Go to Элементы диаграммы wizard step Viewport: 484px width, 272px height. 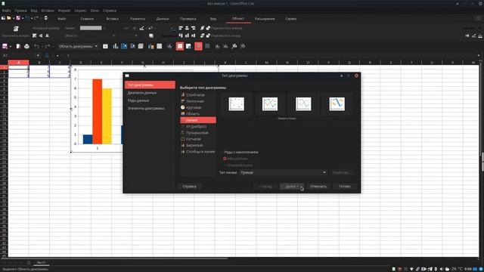[x=150, y=109]
